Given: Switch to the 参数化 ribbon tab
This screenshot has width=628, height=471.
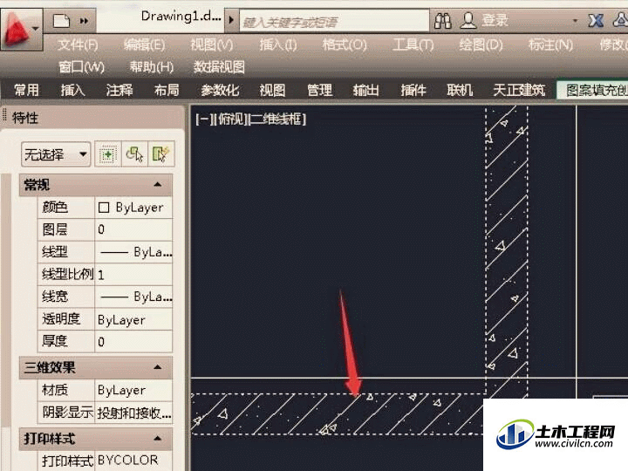Looking at the screenshot, I should tap(220, 90).
